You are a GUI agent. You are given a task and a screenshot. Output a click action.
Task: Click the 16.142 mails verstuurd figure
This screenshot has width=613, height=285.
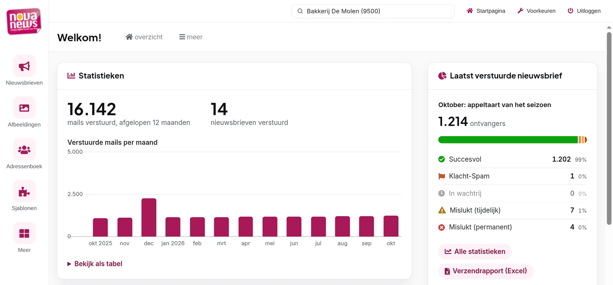92,109
